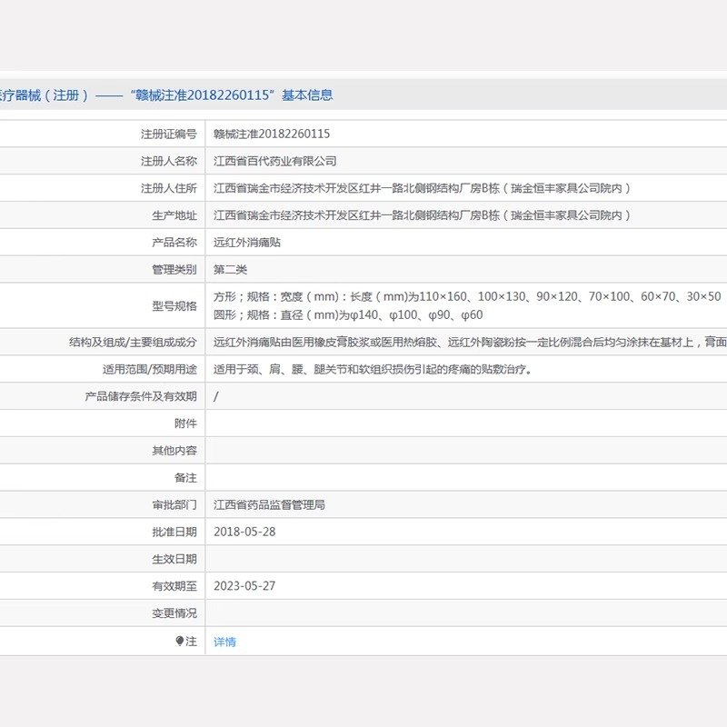The image size is (727, 727).
Task: Select registration number value 赣械注准20182260115 in table
Action: tap(272, 134)
